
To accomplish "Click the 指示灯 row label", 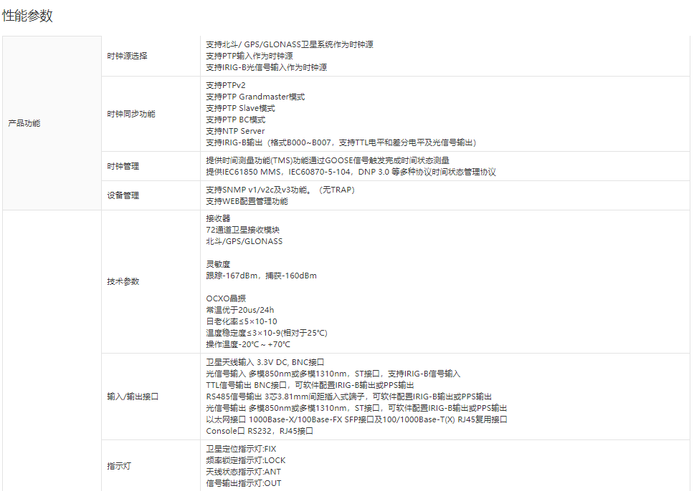I will tap(119, 466).
